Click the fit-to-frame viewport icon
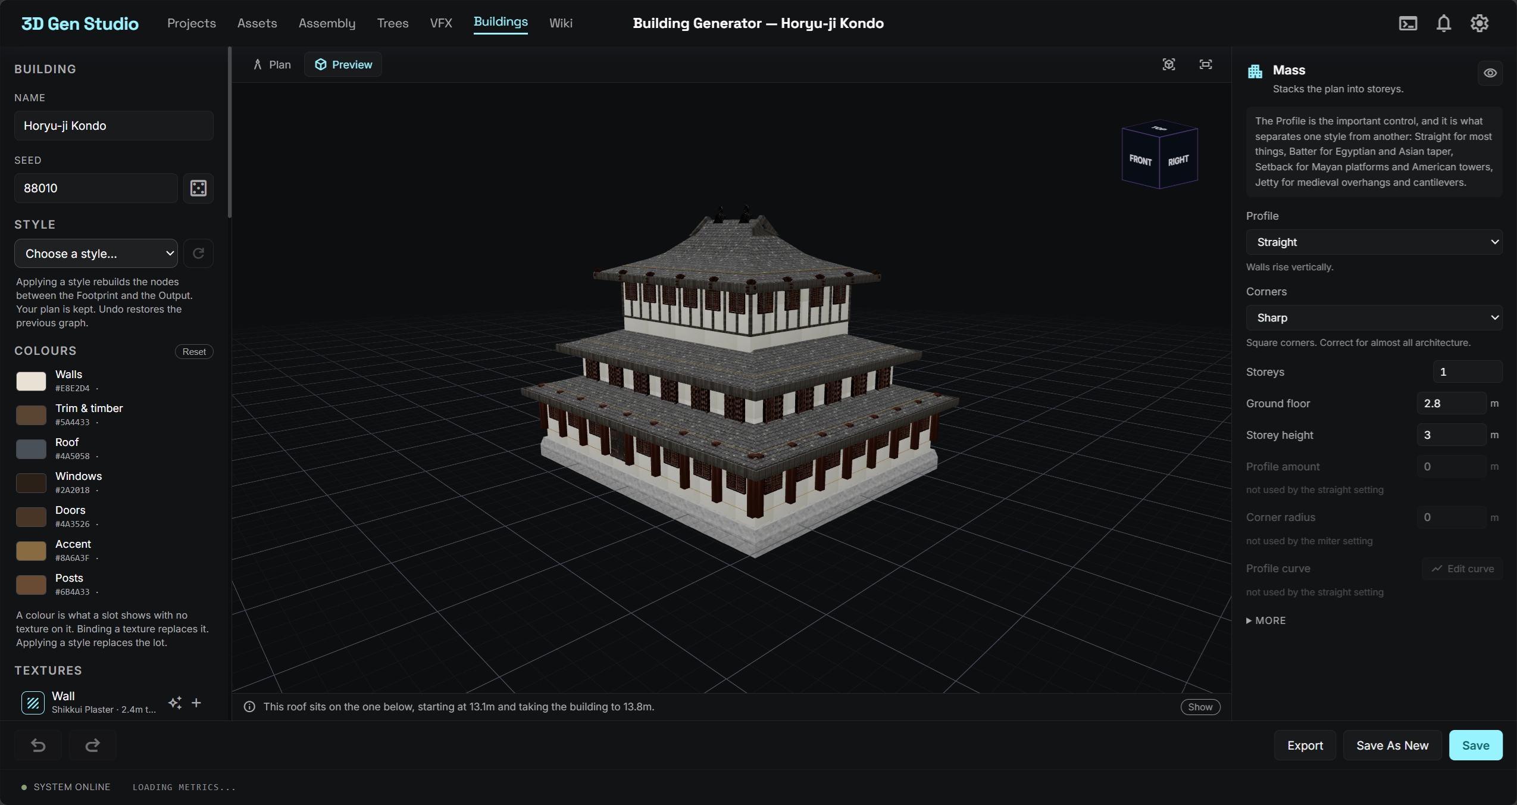 coord(1205,64)
